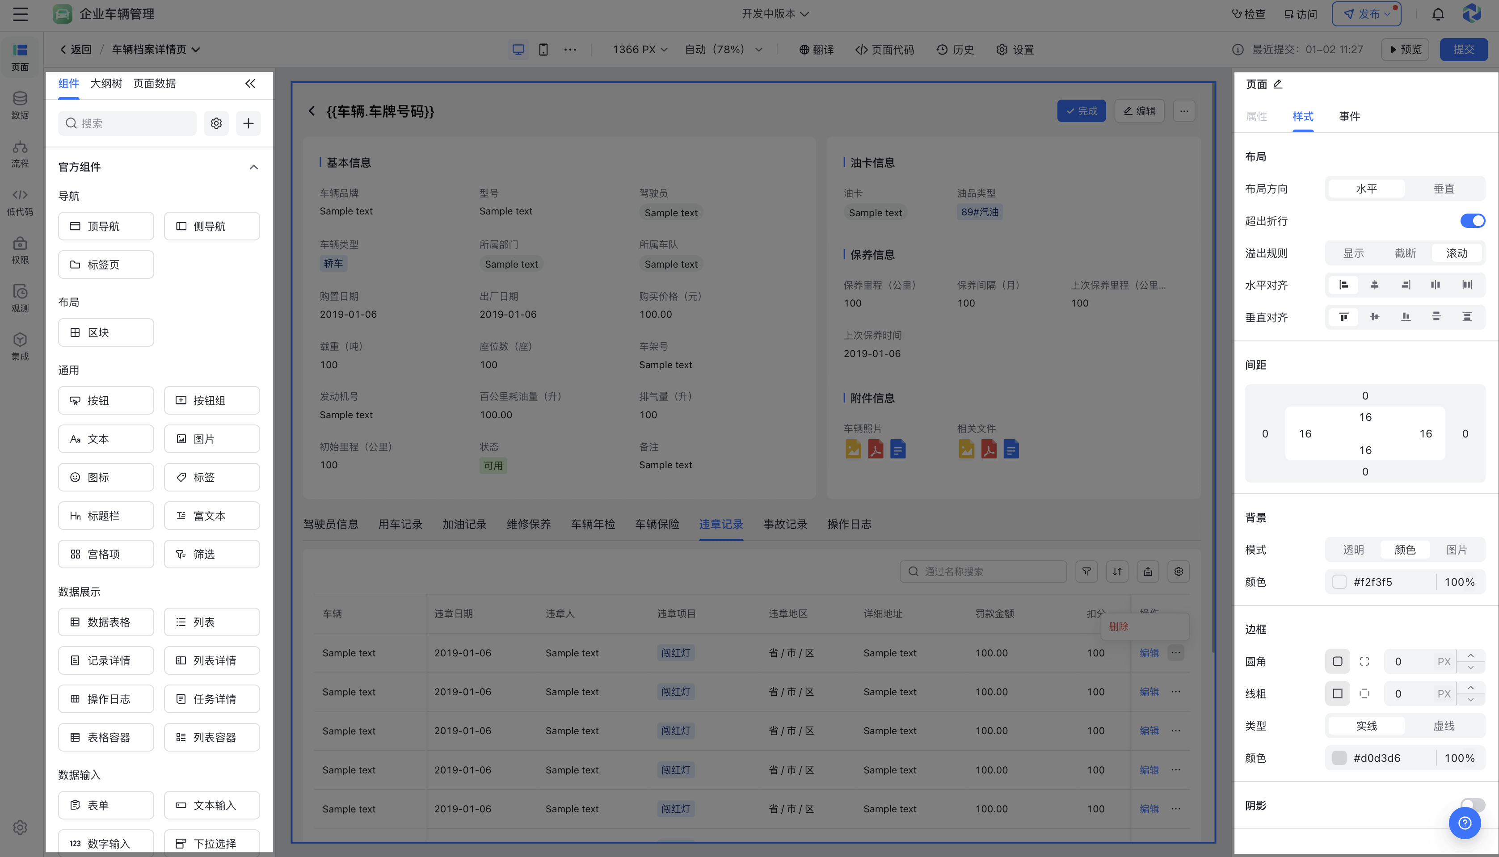The width and height of the screenshot is (1499, 857).
Task: Open the 发布 dropdown button
Action: 1366,13
